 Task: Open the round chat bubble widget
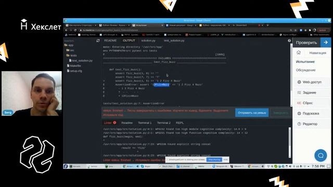coord(321,155)
